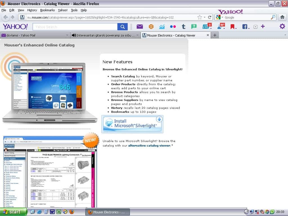Open the Help menu

(84, 10)
